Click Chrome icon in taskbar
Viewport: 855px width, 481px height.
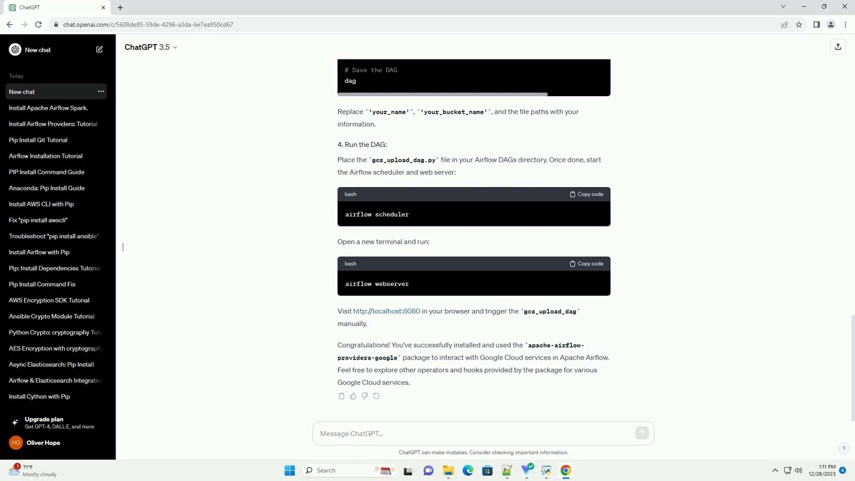pyautogui.click(x=566, y=470)
